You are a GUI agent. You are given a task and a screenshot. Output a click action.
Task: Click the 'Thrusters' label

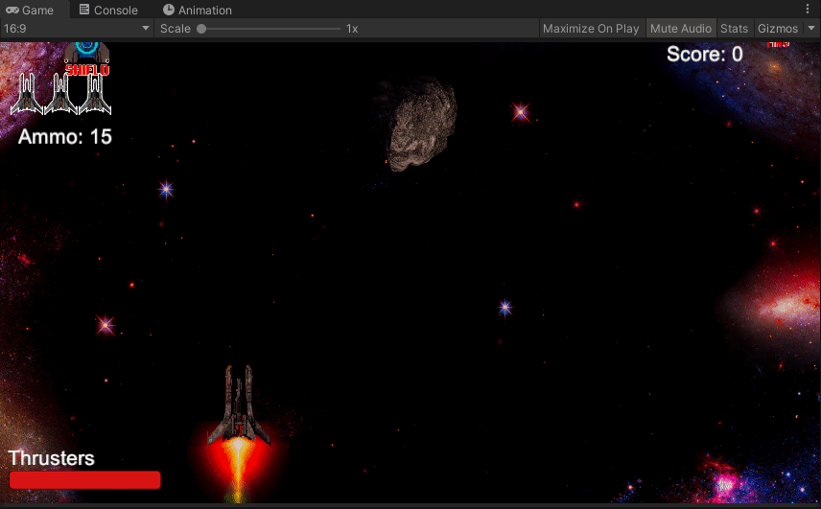[52, 458]
